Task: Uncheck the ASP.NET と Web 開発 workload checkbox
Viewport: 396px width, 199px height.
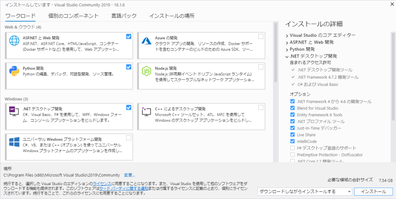Action: point(128,37)
